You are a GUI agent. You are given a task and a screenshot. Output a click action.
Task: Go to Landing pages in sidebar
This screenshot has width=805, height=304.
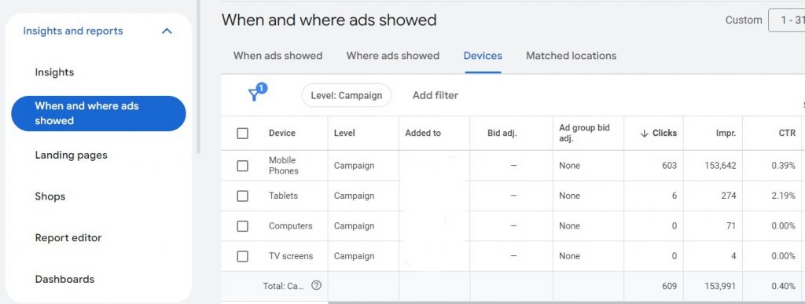[71, 156]
